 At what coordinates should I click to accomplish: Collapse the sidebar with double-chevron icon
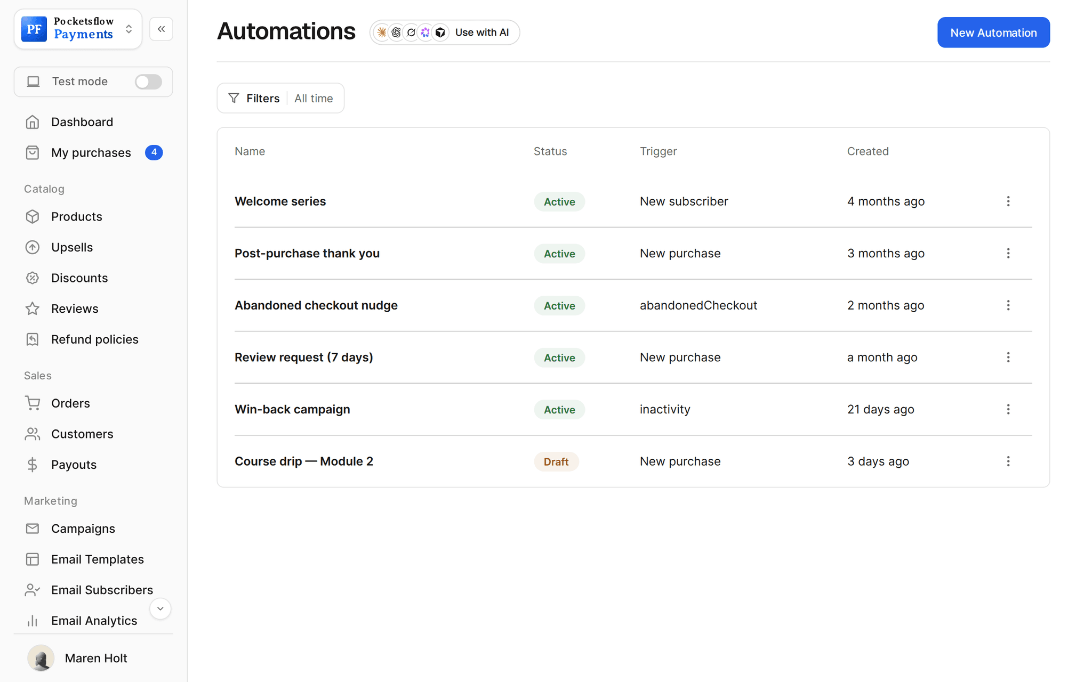coord(161,29)
